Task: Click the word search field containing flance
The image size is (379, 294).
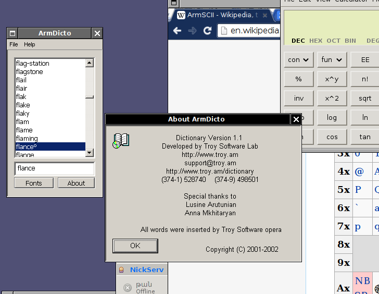Action: click(x=55, y=168)
